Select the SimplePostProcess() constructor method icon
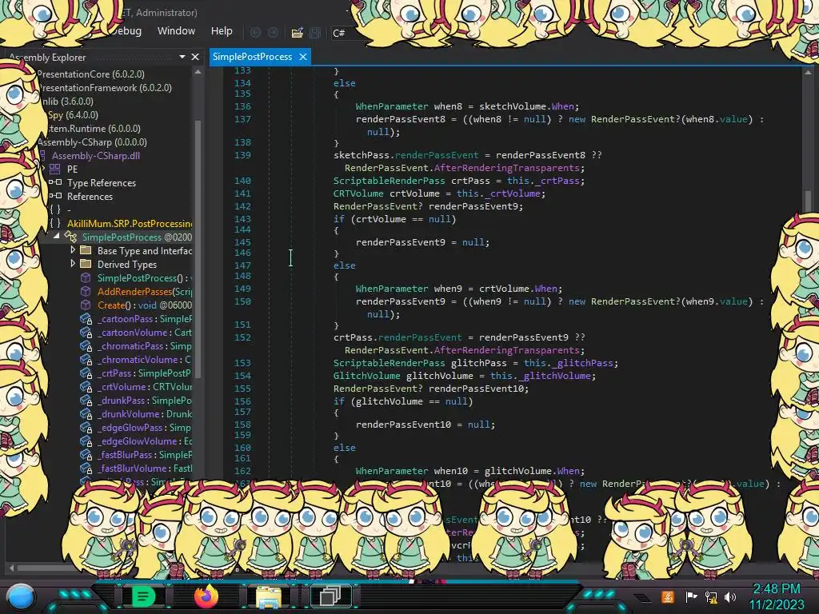Image resolution: width=819 pixels, height=614 pixels. pyautogui.click(x=86, y=277)
